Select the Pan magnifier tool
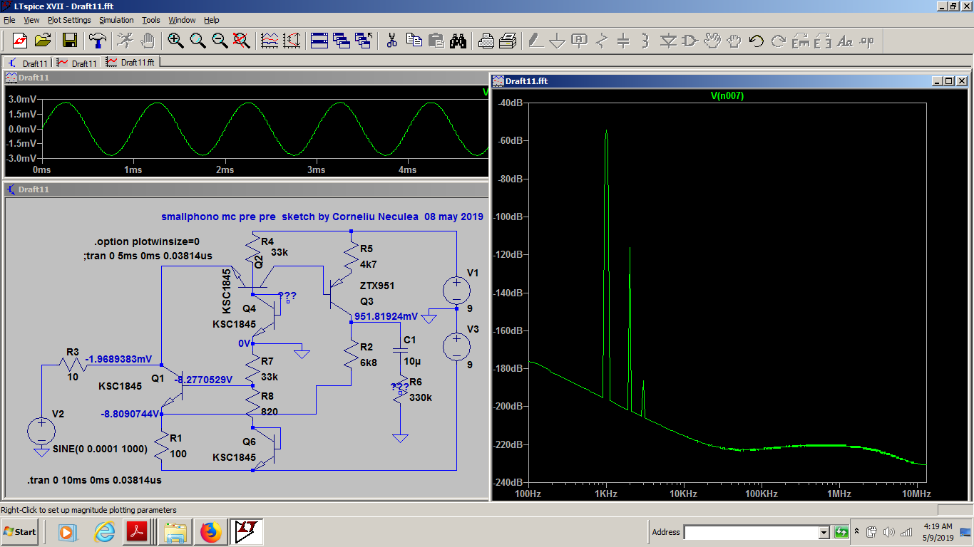974x547 pixels. click(198, 41)
